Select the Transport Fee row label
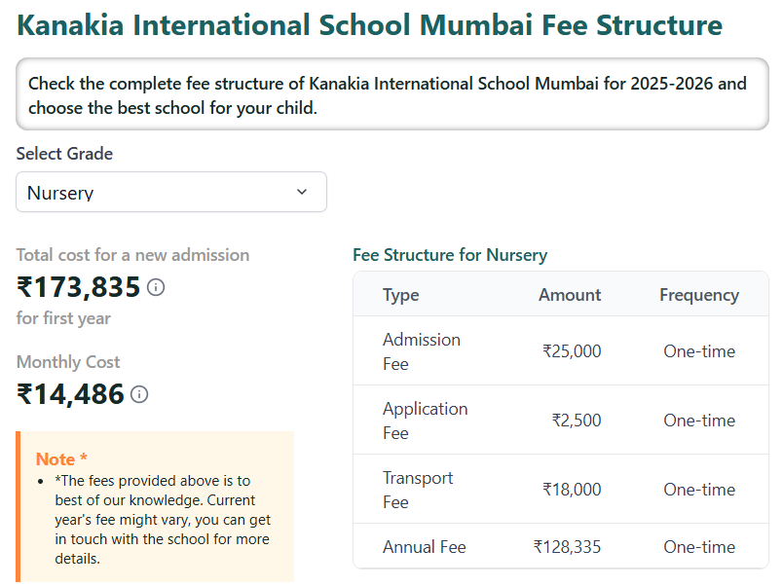Viewport: 783px width, 586px height. pos(418,490)
